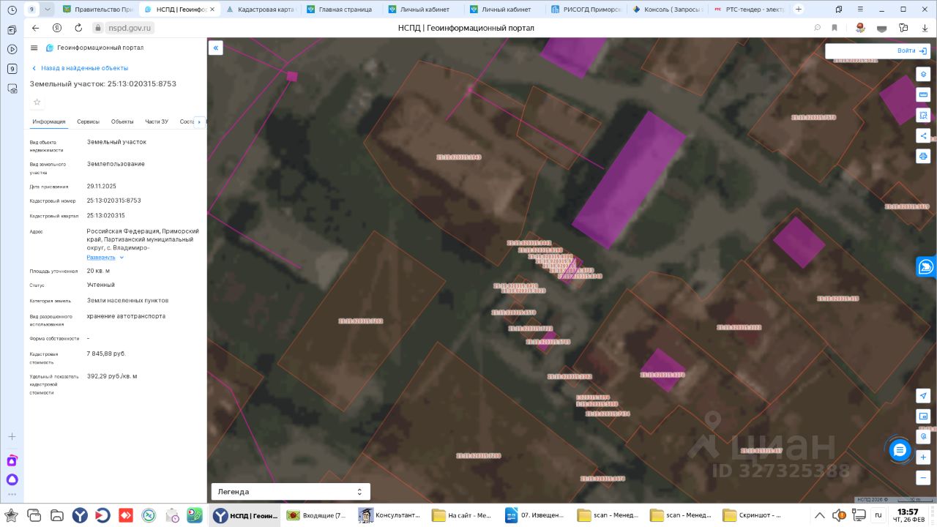This screenshot has height=527, width=937.
Task: Open Alice assistant in browser sidebar
Action: [x=12, y=480]
